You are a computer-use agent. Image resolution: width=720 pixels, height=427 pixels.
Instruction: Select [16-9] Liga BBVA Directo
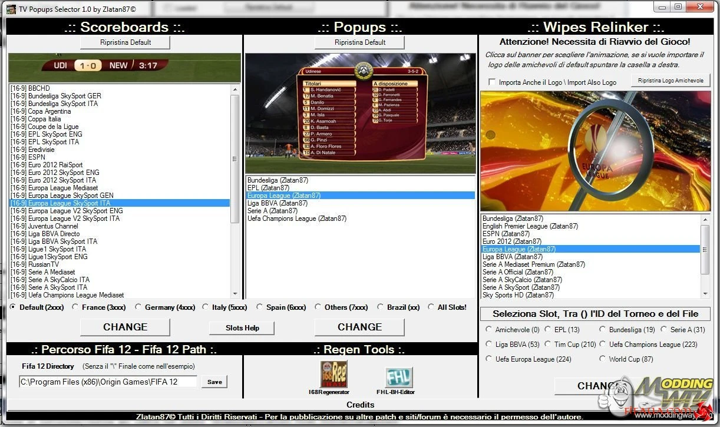120,234
